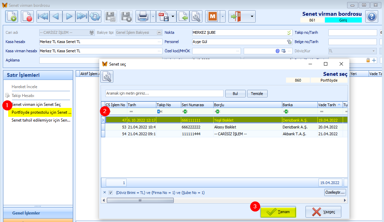Export to PDF using the PDF save icon
Image resolution: width=384 pixels, height=222 pixels.
(163, 16)
